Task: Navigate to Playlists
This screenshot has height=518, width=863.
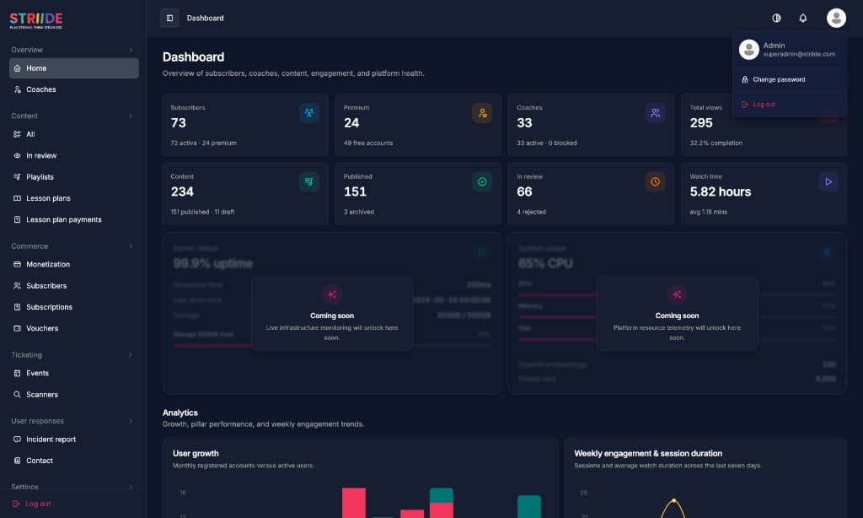Action: coord(74,177)
